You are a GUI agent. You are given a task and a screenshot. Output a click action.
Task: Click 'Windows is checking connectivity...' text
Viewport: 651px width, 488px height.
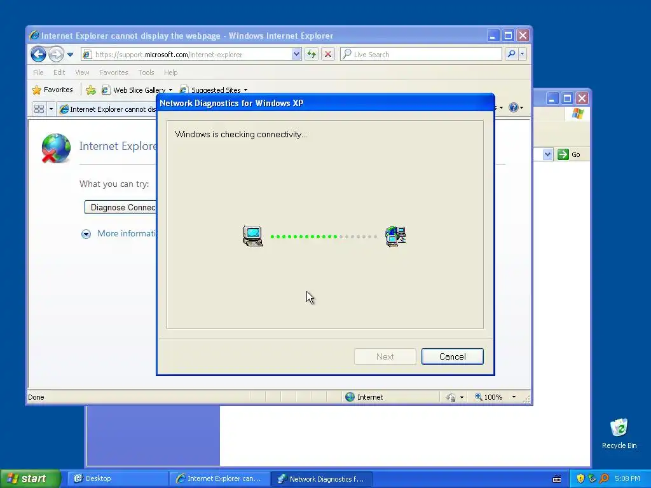241,135
